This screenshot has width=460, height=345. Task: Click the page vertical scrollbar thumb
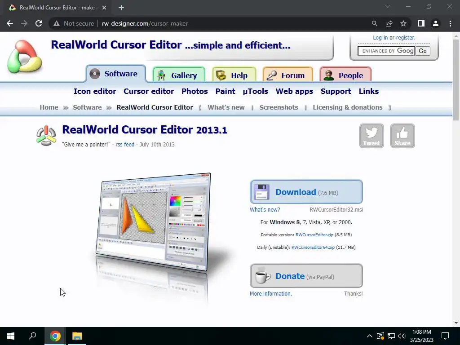(456, 79)
